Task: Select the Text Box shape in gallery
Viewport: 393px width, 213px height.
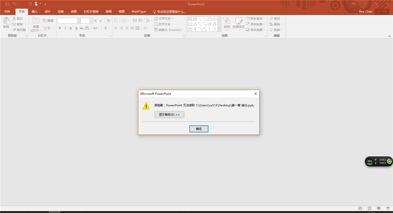Action: click(x=190, y=19)
